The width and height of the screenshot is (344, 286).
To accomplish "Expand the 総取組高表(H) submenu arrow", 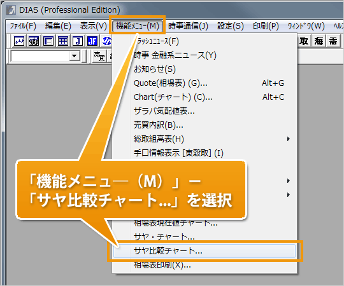I will coord(289,139).
